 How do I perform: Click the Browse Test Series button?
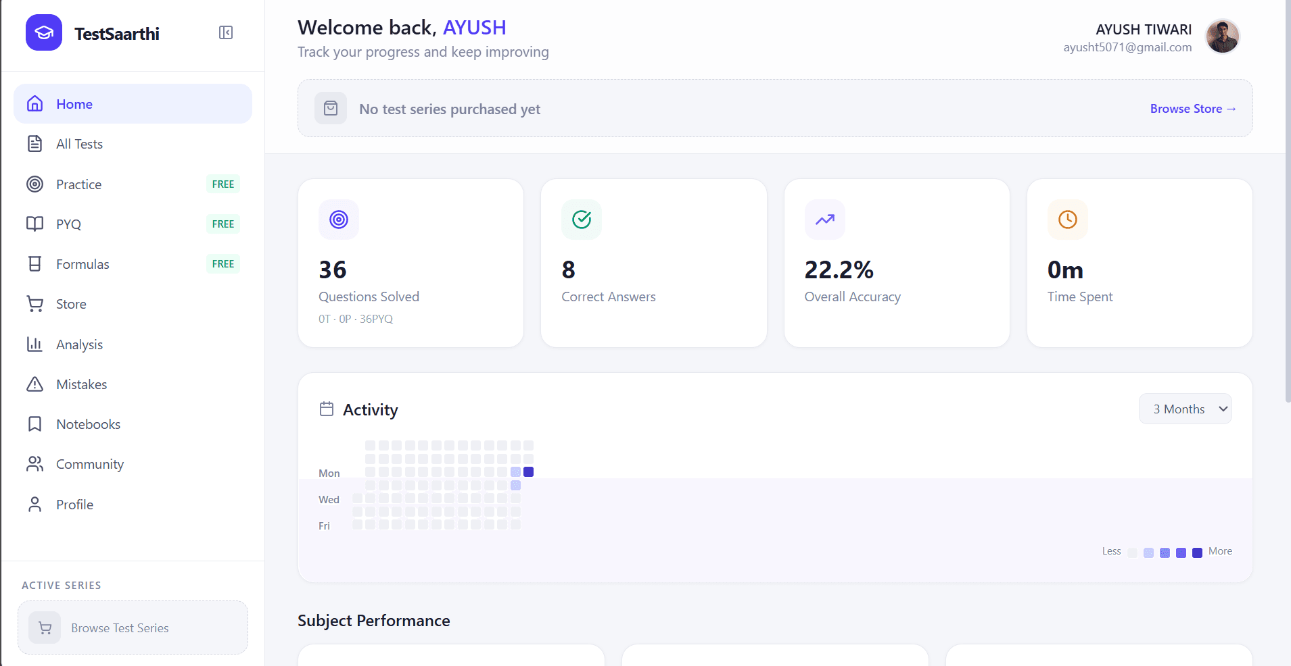point(133,627)
